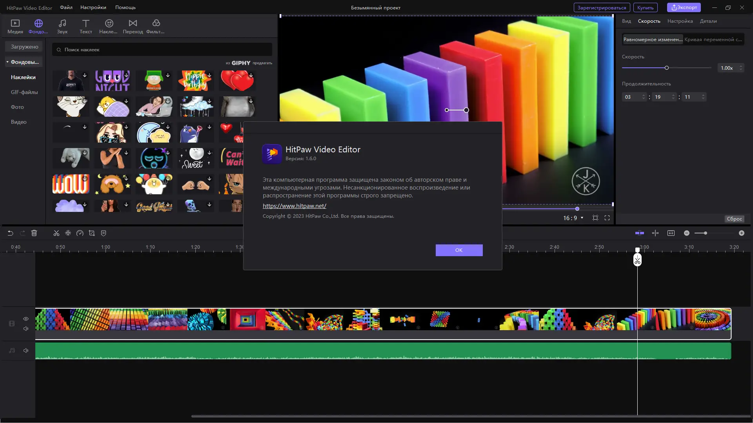Image resolution: width=753 pixels, height=423 pixels.
Task: Click the undo arrow icon
Action: pyautogui.click(x=11, y=233)
